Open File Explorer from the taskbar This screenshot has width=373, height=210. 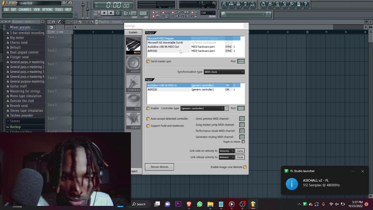210,204
